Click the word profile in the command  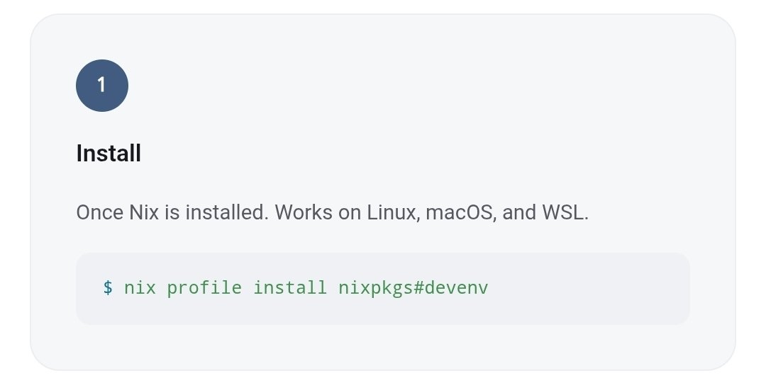coord(204,288)
